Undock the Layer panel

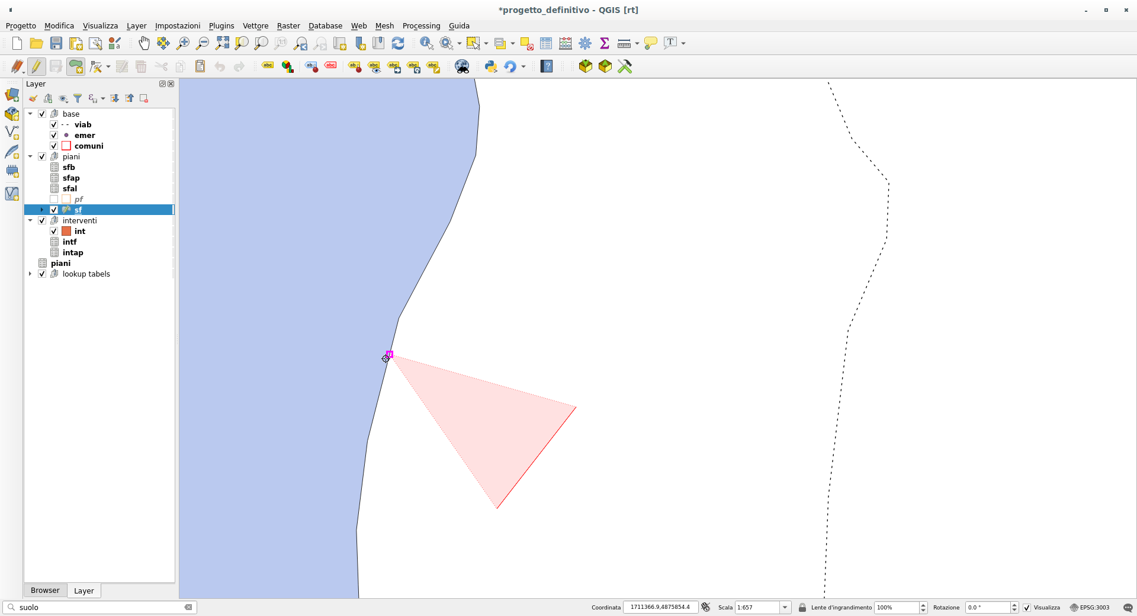click(x=162, y=84)
